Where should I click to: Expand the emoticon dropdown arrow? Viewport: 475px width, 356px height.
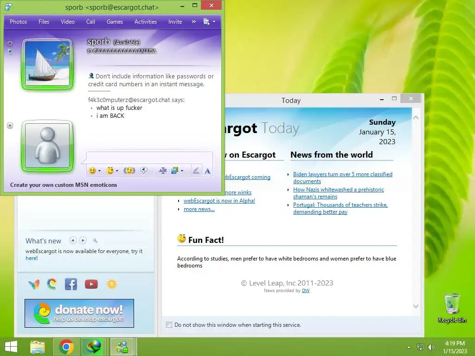[x=99, y=171]
